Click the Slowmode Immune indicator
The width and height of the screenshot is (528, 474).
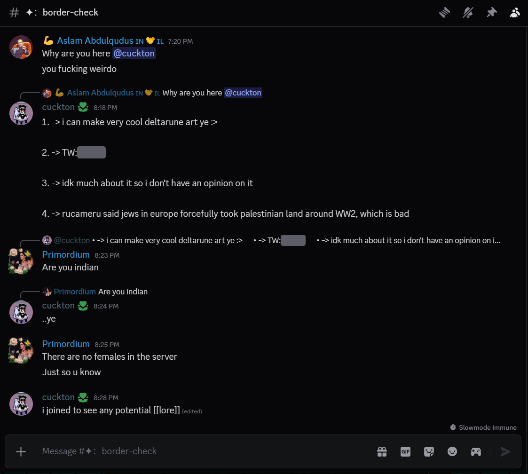click(483, 427)
